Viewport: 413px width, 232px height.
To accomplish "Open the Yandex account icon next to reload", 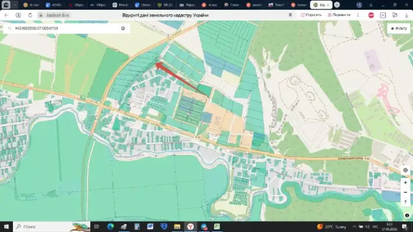I will 18,15.
